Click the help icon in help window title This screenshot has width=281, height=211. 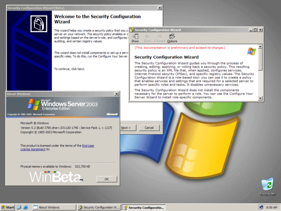132,30
